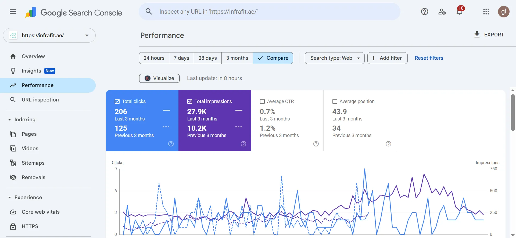Collapse the Indexing section
Viewport: 516px width, 238px height.
pyautogui.click(x=10, y=120)
